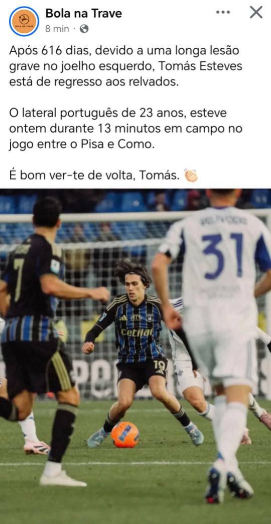Screen dimensions: 271x524
Task: Click the orange ball in the photo
Action: [125, 434]
